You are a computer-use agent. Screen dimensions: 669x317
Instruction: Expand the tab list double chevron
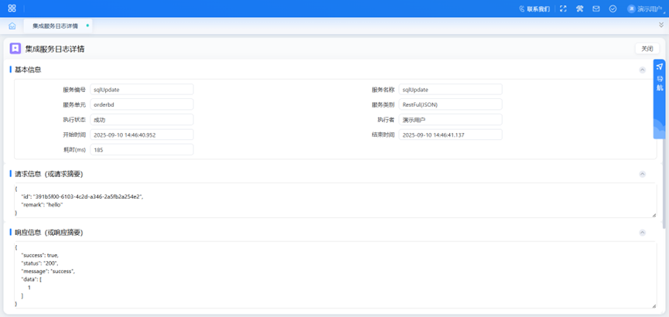pos(661,25)
